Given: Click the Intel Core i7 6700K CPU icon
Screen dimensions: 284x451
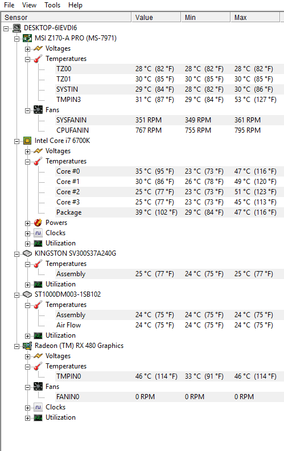Looking at the screenshot, I should coord(27,141).
